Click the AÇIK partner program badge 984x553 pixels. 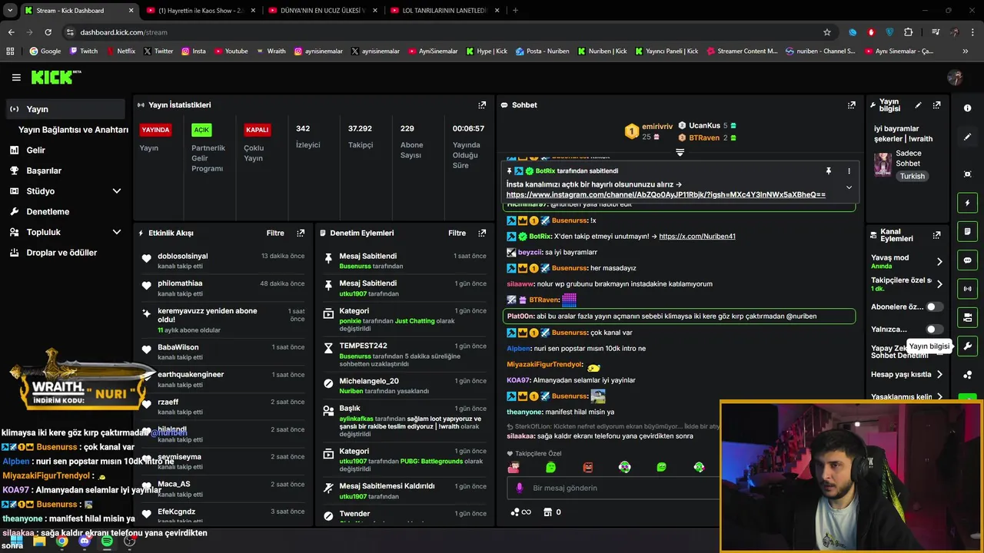click(201, 130)
